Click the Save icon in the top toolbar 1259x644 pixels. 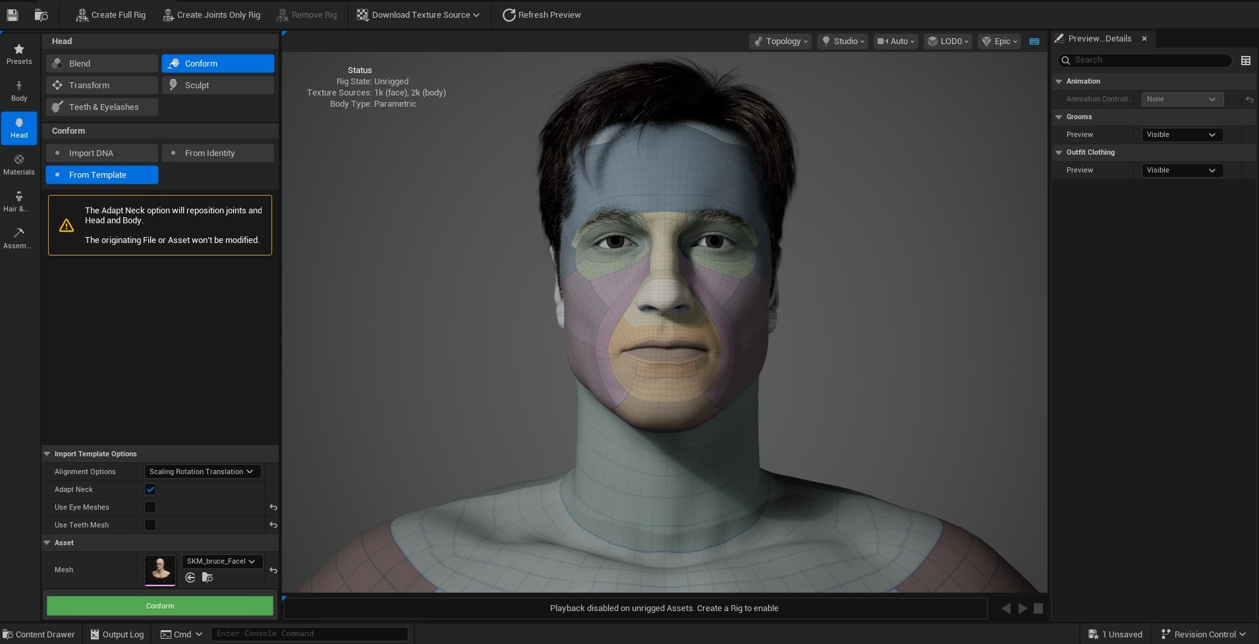(12, 14)
